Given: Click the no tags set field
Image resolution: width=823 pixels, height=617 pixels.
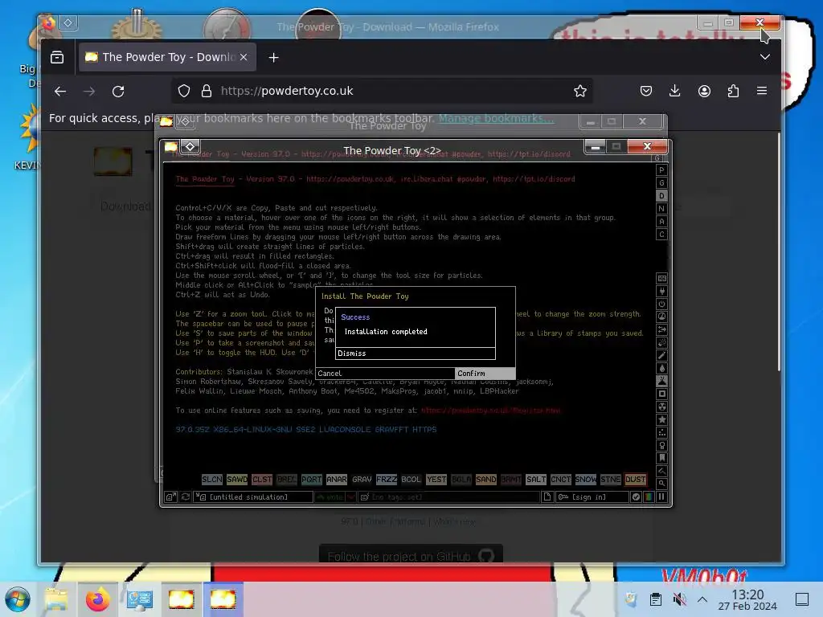Looking at the screenshot, I should pyautogui.click(x=449, y=496).
